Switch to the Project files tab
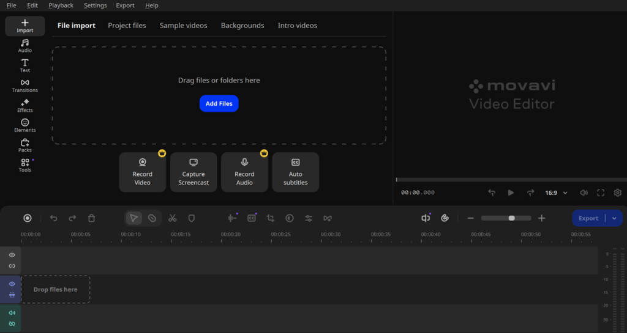Screen dimensions: 627x333 127,25
